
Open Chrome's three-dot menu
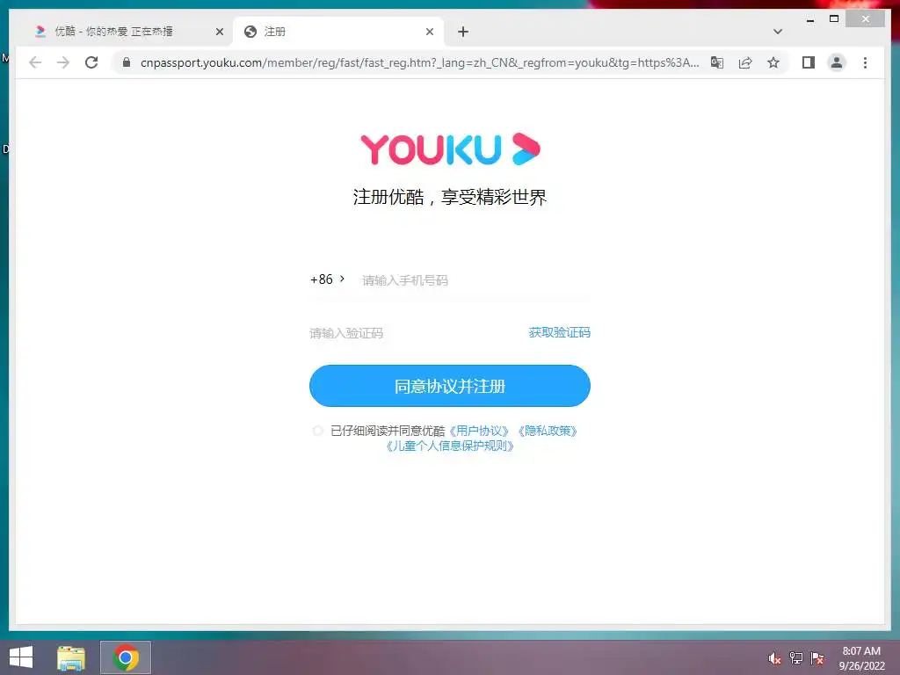[865, 62]
